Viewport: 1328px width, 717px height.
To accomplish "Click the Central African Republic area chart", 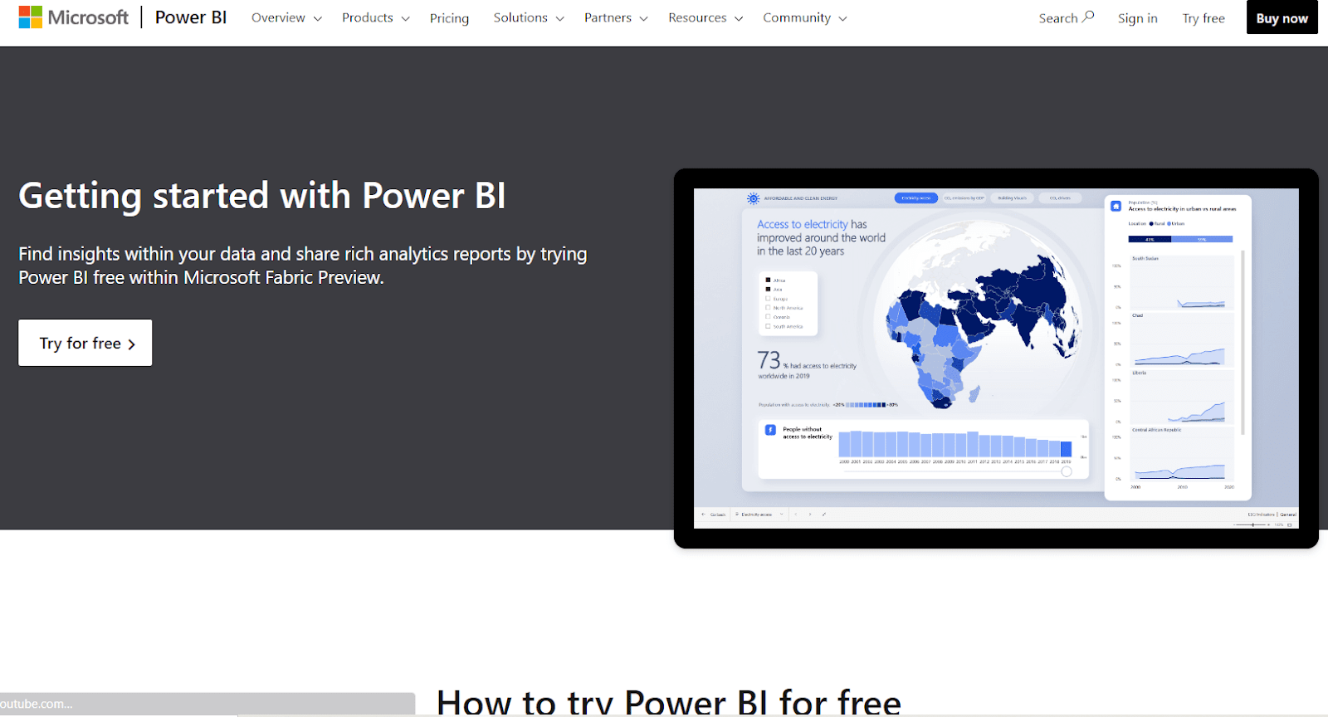I will tap(1182, 456).
